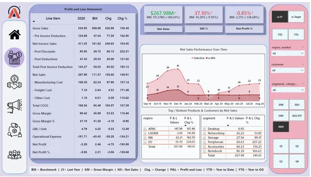The width and height of the screenshot is (311, 177).
Task: Choose fiscal year 2020
Action: [281, 127]
